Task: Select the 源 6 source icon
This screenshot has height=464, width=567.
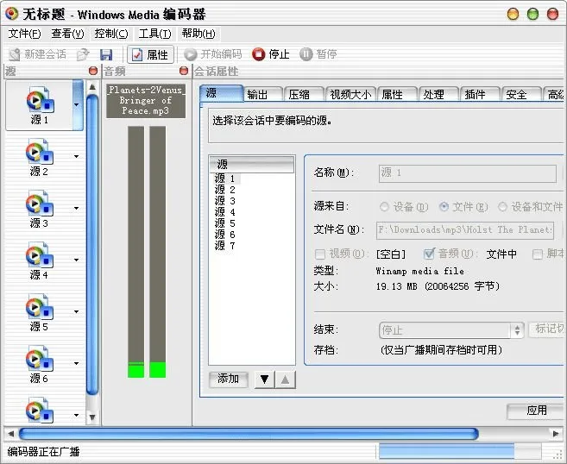Action: tap(40, 359)
